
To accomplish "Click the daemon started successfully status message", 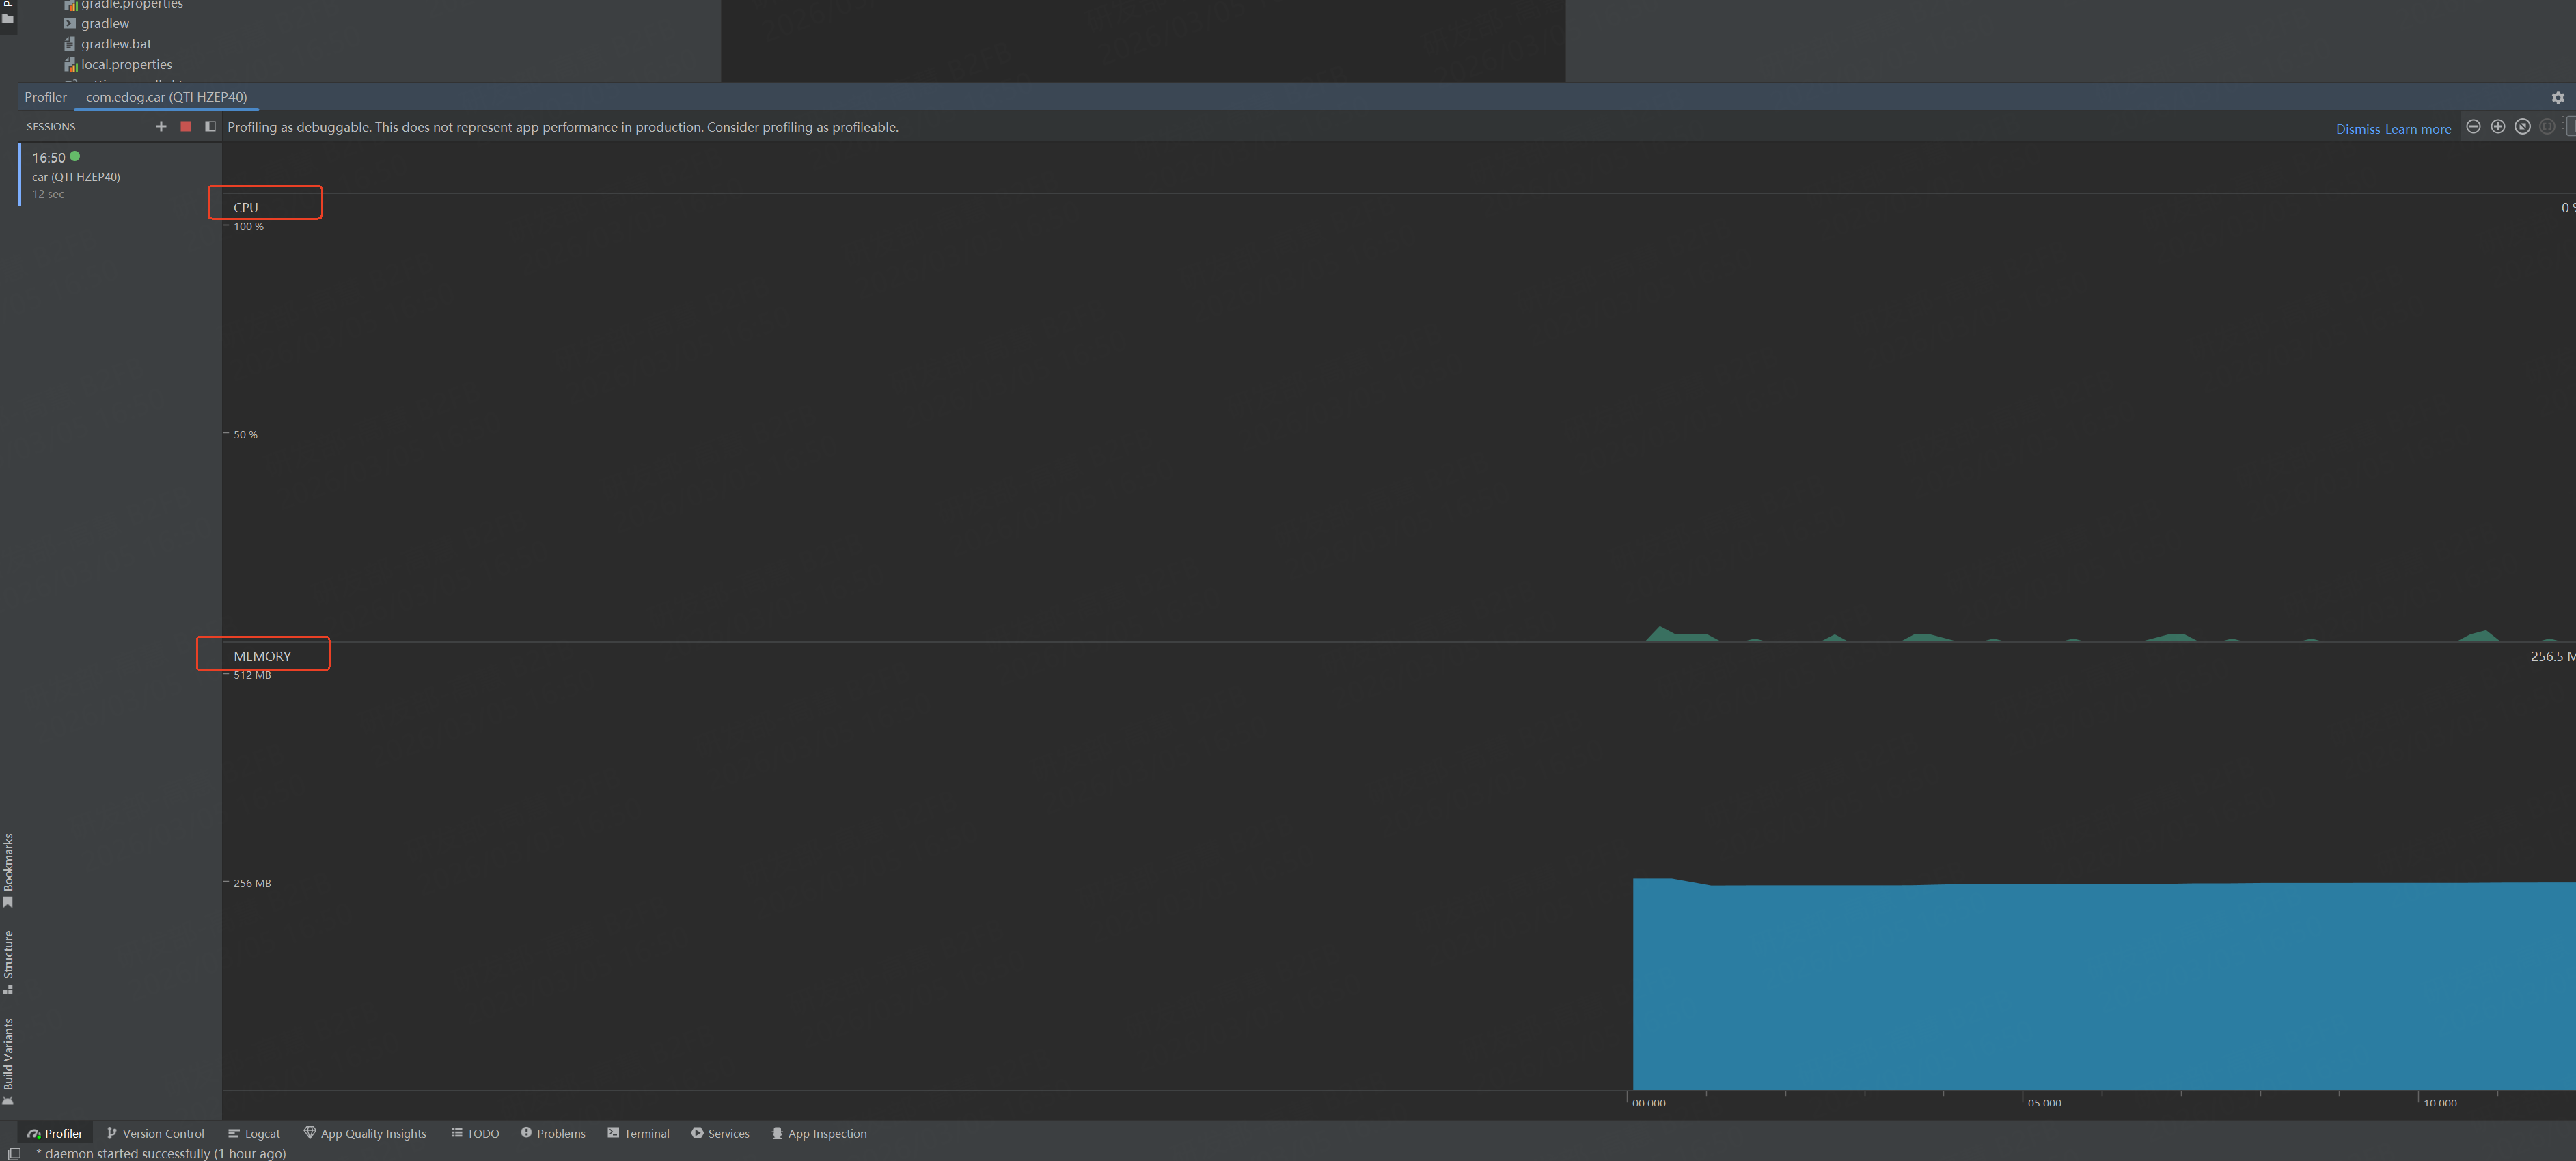I will click(161, 1154).
